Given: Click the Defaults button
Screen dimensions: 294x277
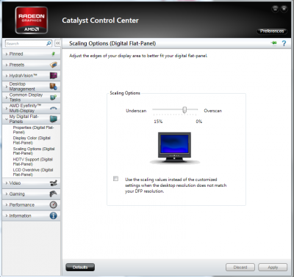Looking at the screenshot, I should [80, 267].
